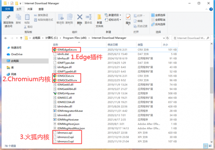Click scrollbar down arrow

(x=211, y=142)
